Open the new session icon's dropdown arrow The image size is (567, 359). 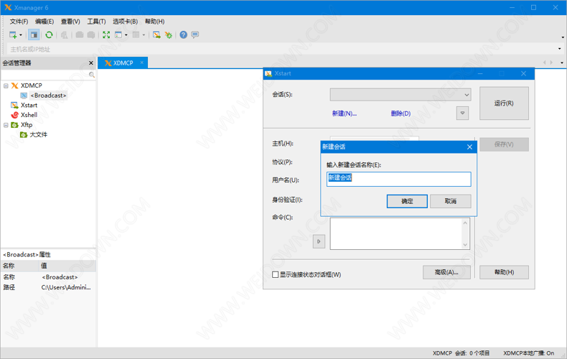[x=21, y=35]
